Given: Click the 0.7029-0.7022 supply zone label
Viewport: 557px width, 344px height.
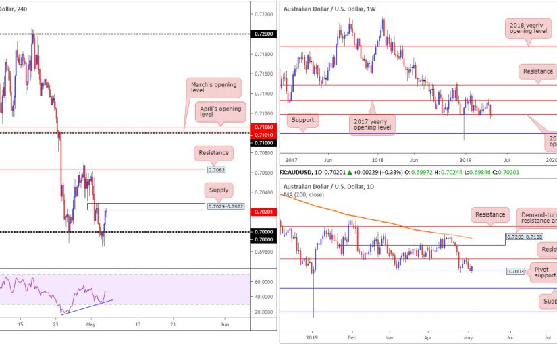Looking at the screenshot, I should [224, 206].
